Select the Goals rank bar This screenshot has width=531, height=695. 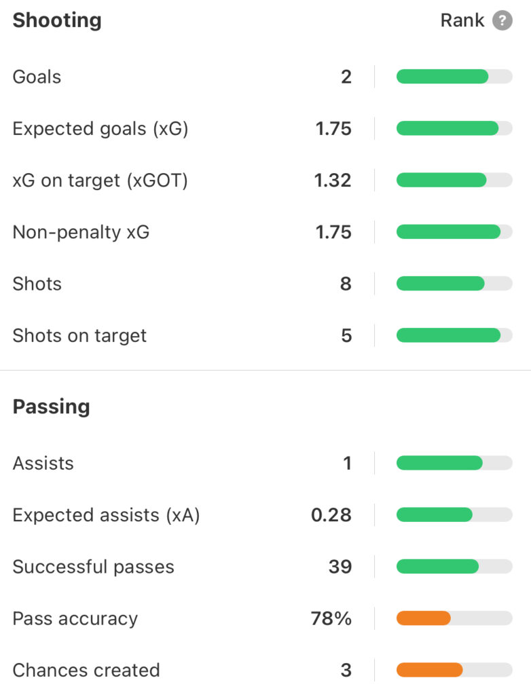(454, 77)
